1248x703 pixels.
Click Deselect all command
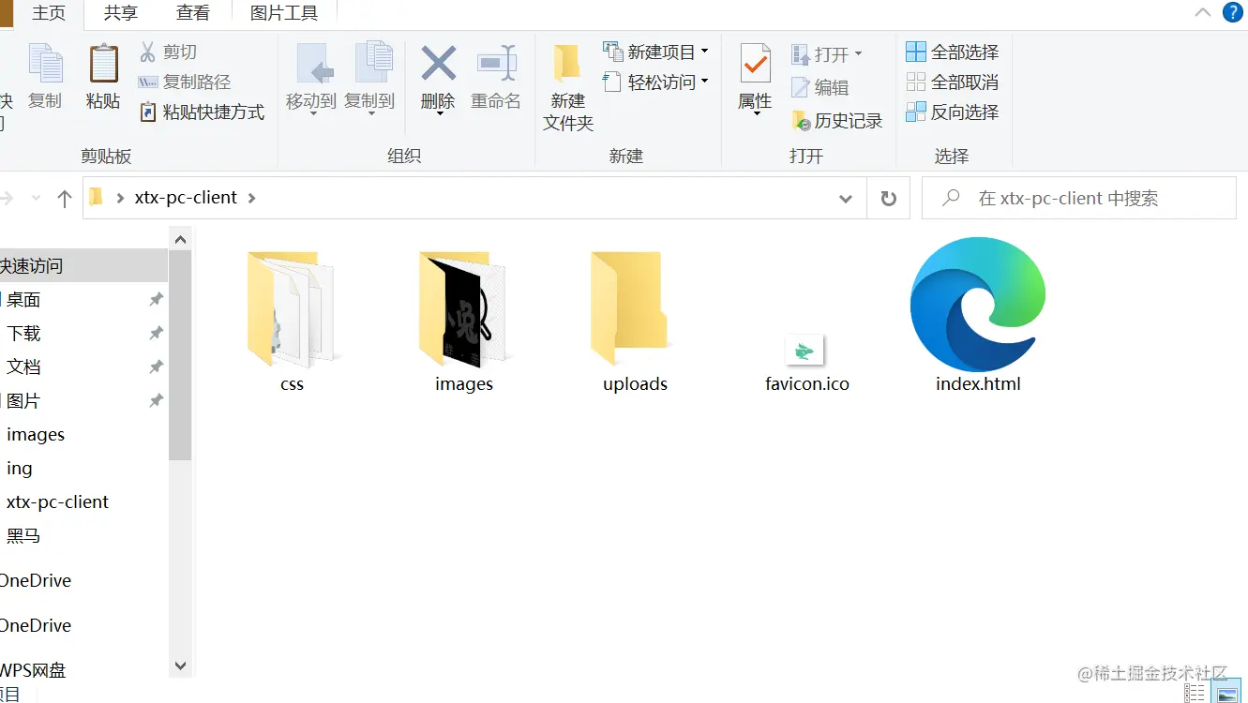(x=953, y=82)
